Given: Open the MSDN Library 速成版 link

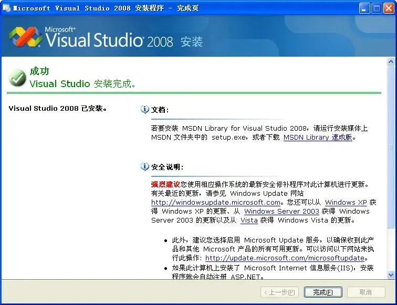Looking at the screenshot, I should (318, 138).
